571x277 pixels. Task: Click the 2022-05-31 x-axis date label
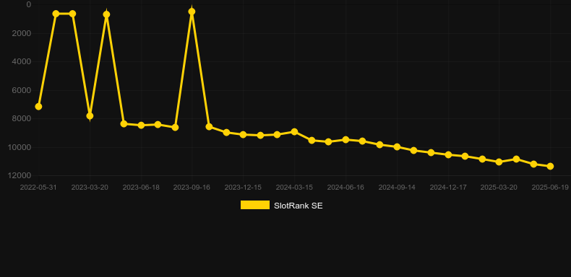[38, 188]
